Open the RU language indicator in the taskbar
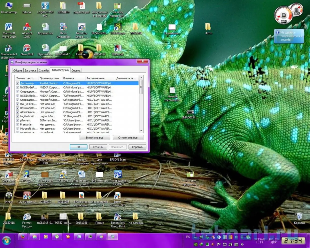This screenshot has height=248, width=310. click(x=188, y=237)
